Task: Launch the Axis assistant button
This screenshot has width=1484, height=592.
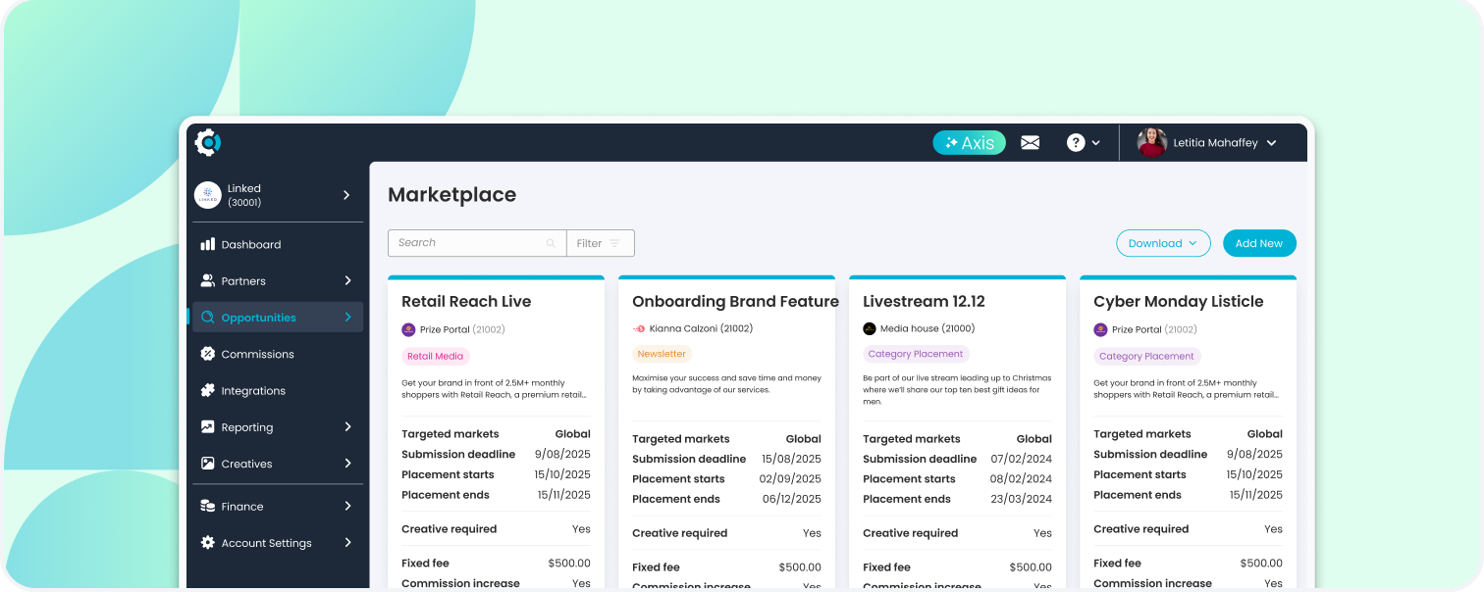Action: click(969, 143)
